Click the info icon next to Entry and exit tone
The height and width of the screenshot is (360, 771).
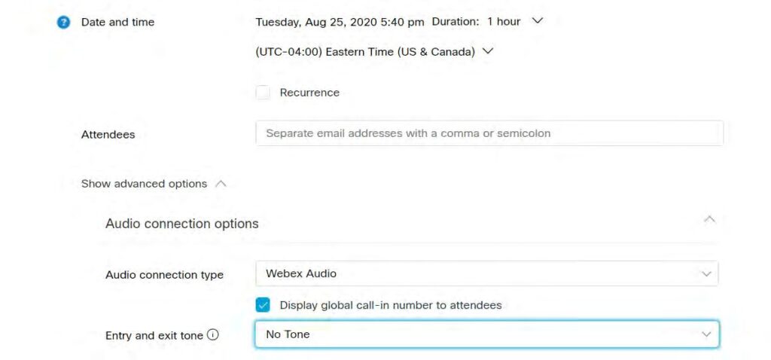pyautogui.click(x=212, y=334)
